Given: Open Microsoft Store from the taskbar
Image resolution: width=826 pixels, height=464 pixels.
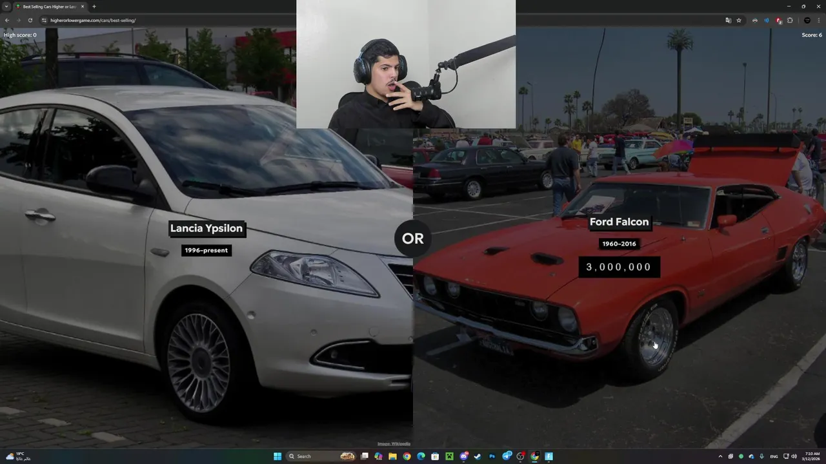Looking at the screenshot, I should tap(435, 456).
